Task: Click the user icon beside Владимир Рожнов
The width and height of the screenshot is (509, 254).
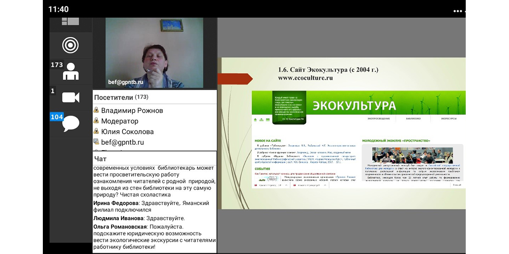Action: (96, 110)
